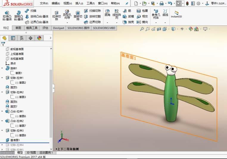
Task: Toggle Instant3D mode
Action: tap(176, 14)
